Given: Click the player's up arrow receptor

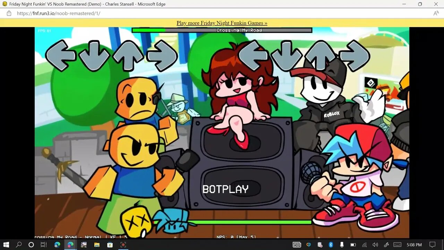Looking at the screenshot, I should (321, 56).
